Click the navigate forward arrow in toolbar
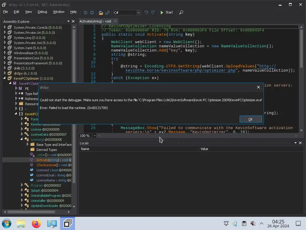Screen dimensions: 306x230 tap(92, 13)
